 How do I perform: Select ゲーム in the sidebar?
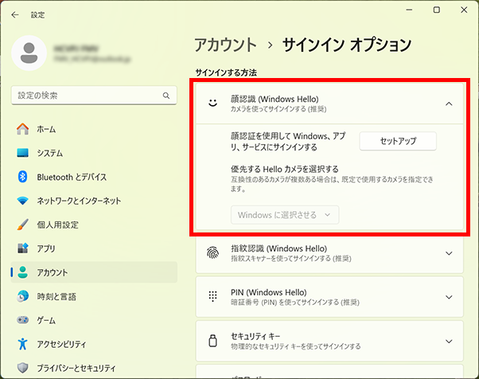tap(46, 320)
